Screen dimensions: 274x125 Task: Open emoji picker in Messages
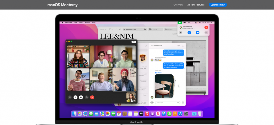pyautogui.click(x=183, y=103)
